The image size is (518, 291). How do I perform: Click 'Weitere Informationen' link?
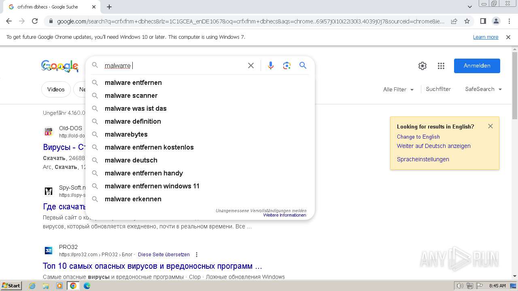click(x=284, y=215)
